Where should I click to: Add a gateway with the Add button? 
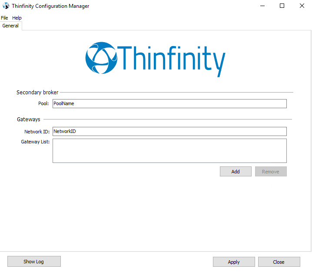tap(236, 172)
